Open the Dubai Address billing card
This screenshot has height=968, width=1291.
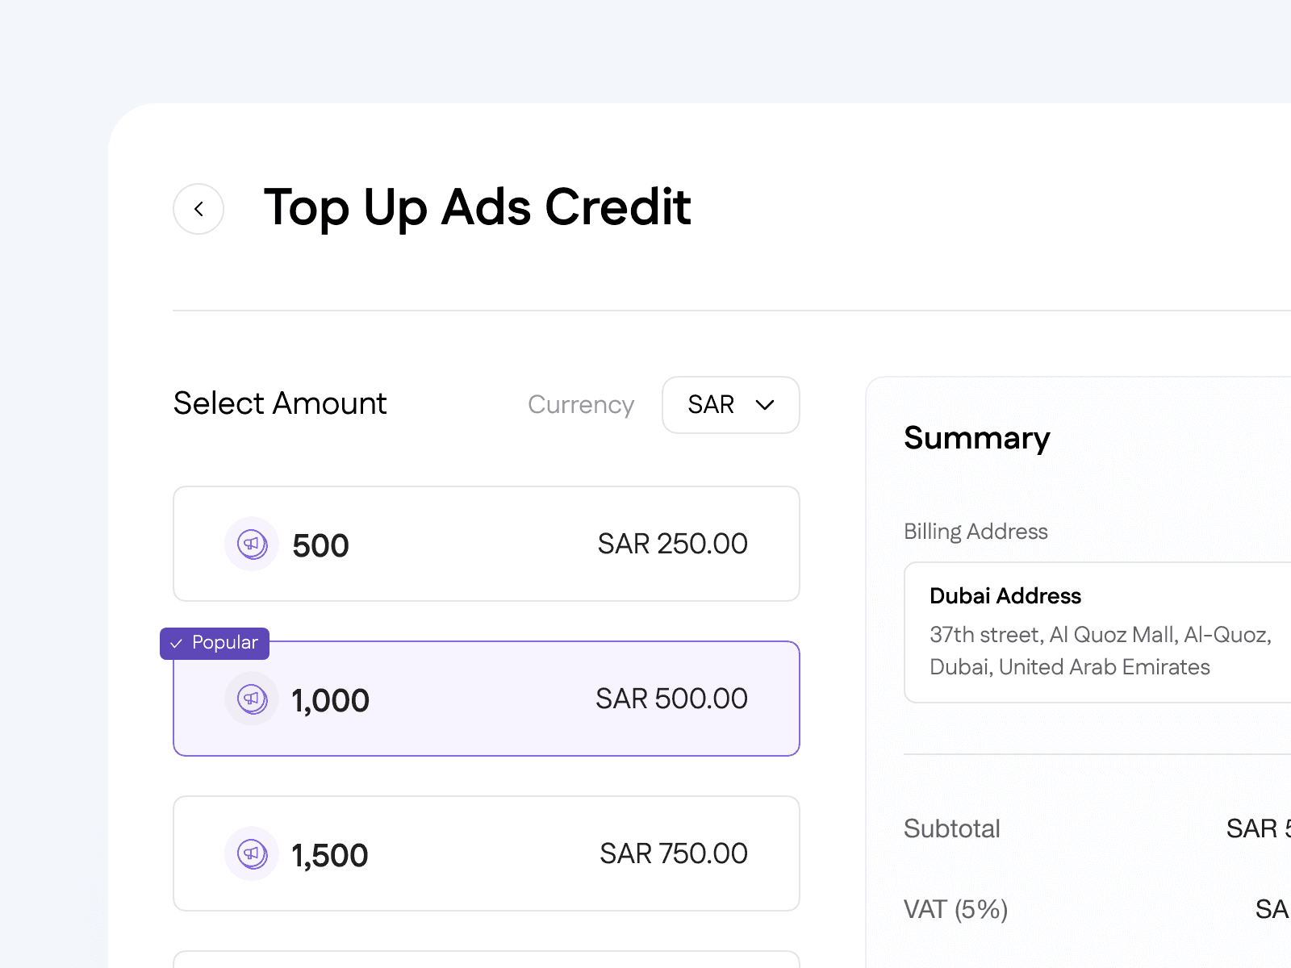[x=1097, y=632]
